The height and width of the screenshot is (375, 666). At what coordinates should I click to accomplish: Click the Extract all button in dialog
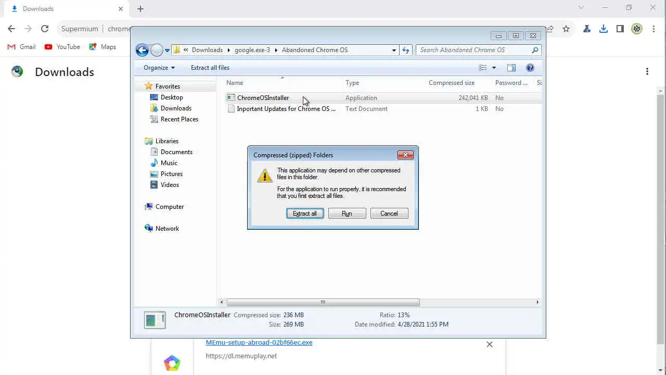(305, 214)
